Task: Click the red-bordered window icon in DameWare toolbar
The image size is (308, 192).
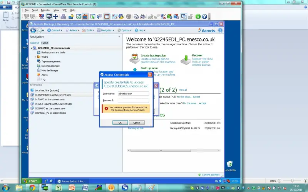Action: (x=107, y=17)
